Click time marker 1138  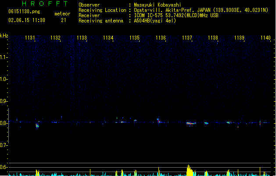click(213, 38)
